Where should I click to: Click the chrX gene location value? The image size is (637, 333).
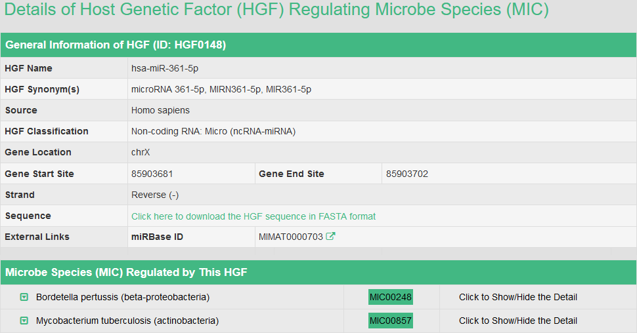click(141, 152)
